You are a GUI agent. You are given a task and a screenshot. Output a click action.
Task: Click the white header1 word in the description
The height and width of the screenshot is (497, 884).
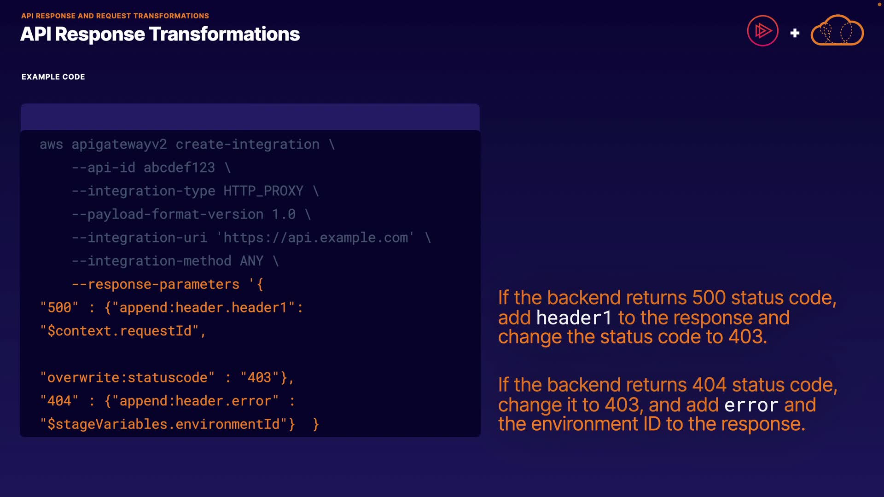[x=574, y=318]
